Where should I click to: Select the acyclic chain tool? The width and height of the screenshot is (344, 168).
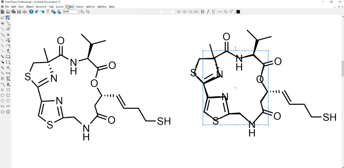[x=8, y=24]
